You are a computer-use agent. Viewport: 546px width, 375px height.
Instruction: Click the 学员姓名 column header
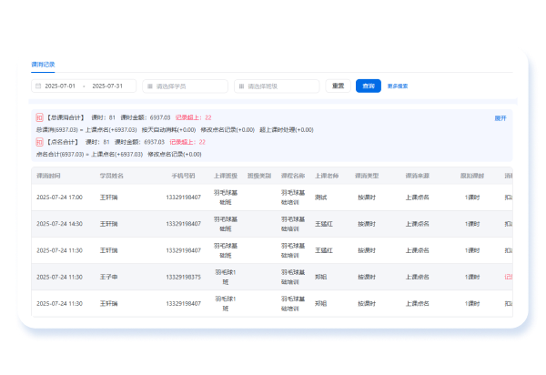pos(112,176)
